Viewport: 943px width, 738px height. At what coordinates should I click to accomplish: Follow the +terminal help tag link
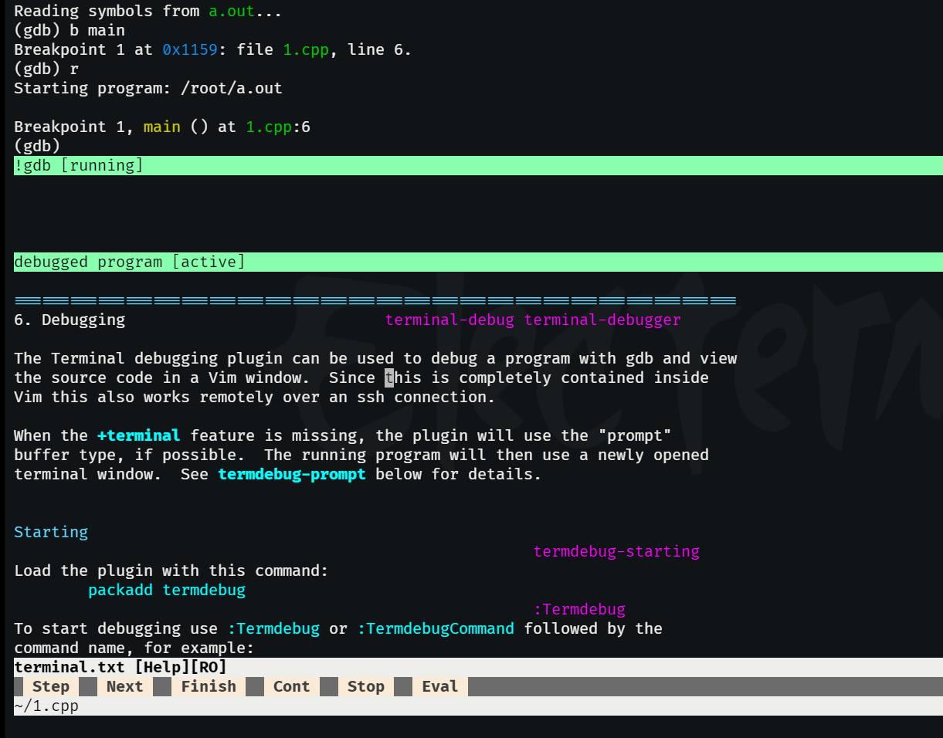tap(139, 435)
